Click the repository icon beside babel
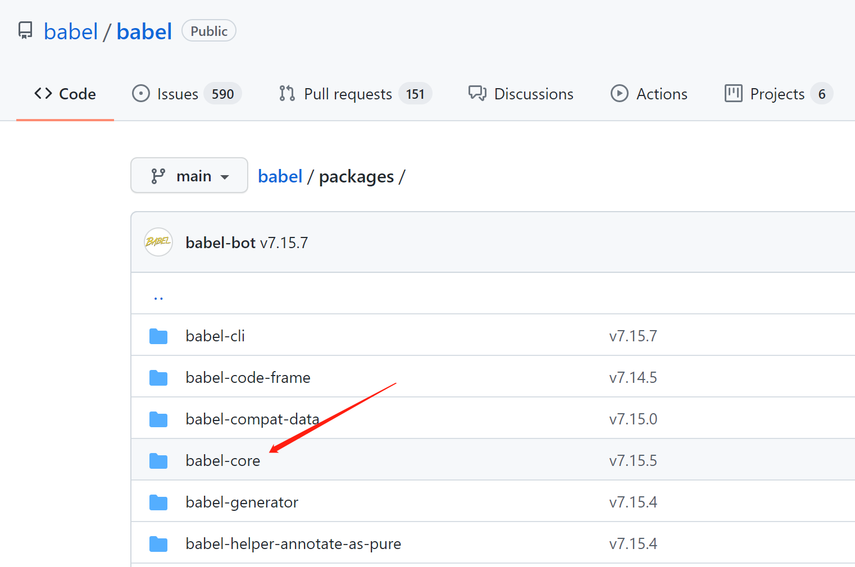This screenshot has height=567, width=855. [x=25, y=30]
